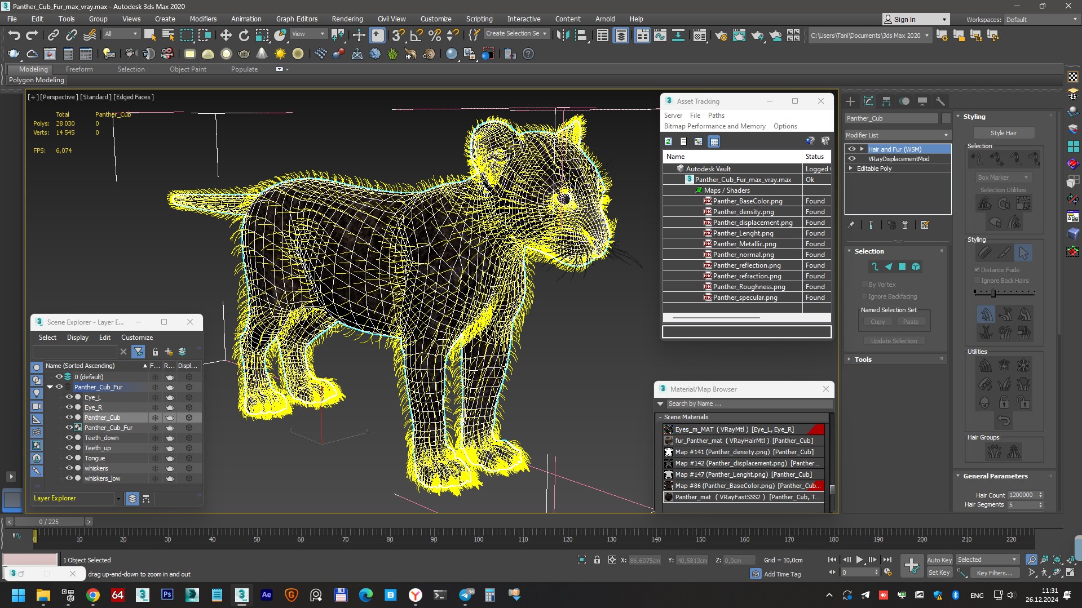The width and height of the screenshot is (1082, 608).
Task: Click the time slider showing 0 / 225
Action: pyautogui.click(x=49, y=522)
